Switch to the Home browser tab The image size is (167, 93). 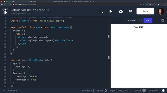point(40,2)
